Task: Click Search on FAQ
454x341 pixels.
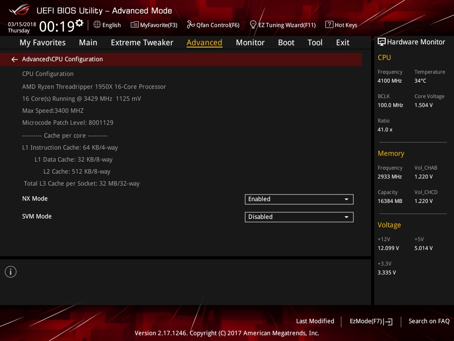Action: (x=429, y=321)
